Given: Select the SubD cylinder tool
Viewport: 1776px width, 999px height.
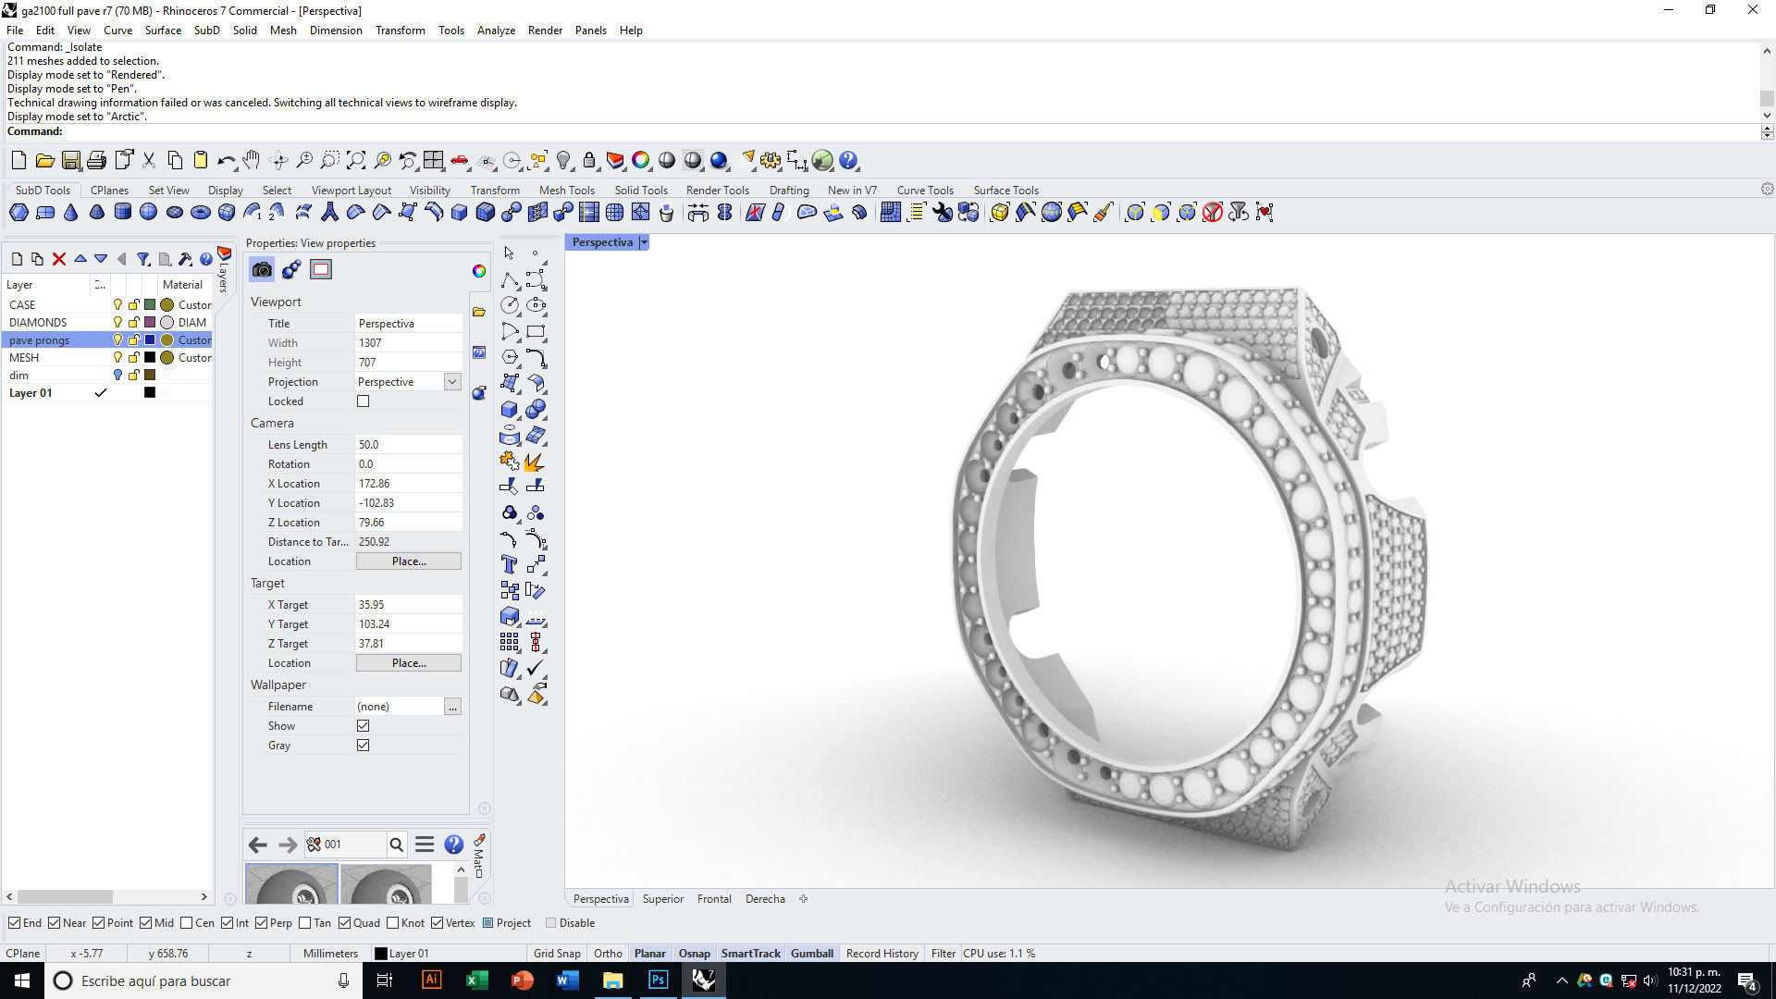Looking at the screenshot, I should tap(122, 213).
